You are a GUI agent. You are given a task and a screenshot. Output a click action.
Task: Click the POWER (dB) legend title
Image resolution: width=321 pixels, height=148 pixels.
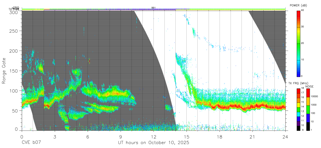click(298, 5)
